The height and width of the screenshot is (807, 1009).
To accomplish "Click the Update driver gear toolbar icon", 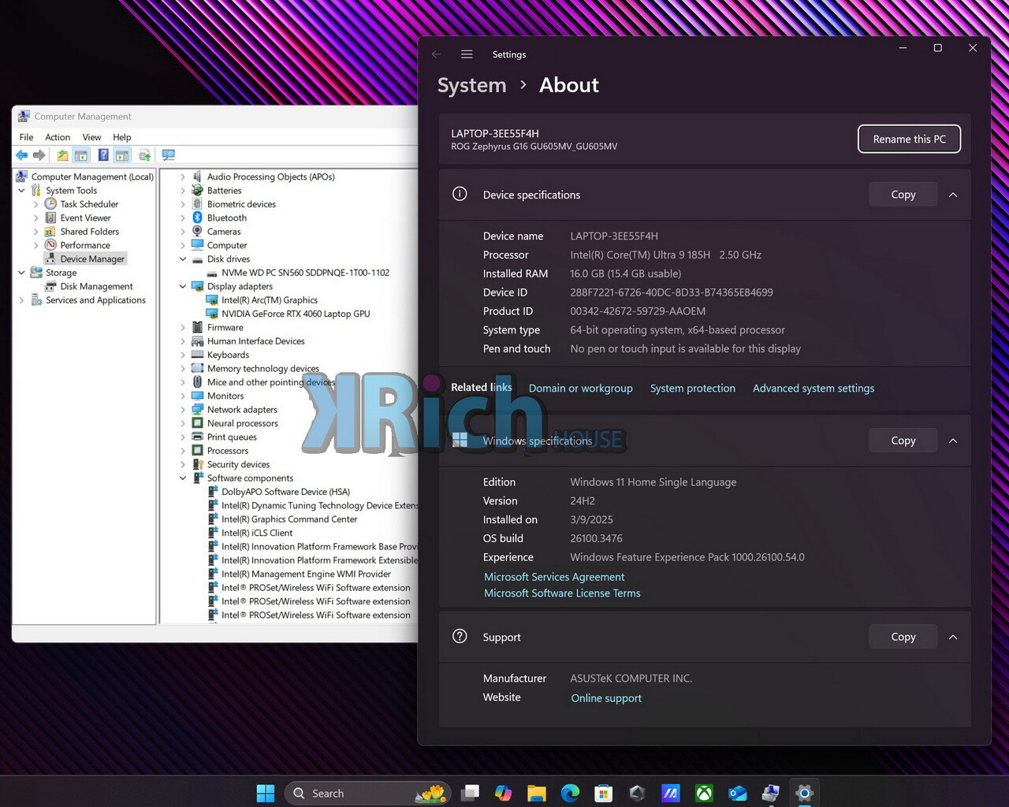I will click(144, 155).
